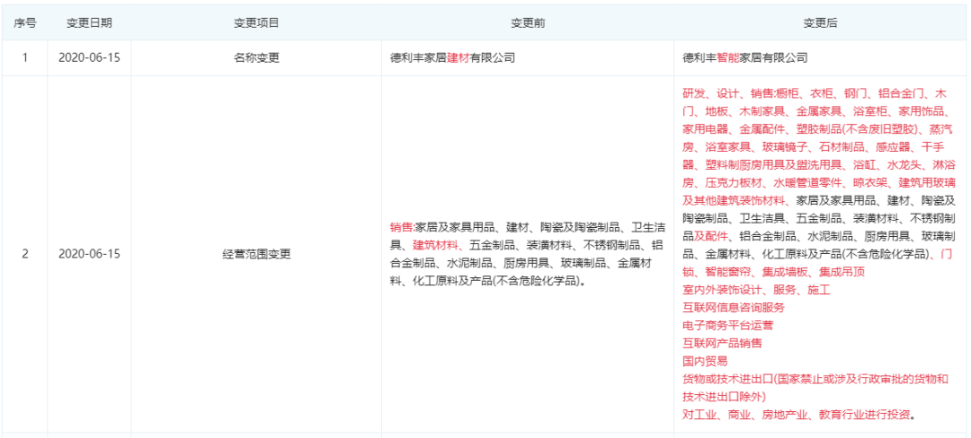971x438 pixels.
Task: Click the line starting 研发、设计、销售
Action: click(816, 93)
